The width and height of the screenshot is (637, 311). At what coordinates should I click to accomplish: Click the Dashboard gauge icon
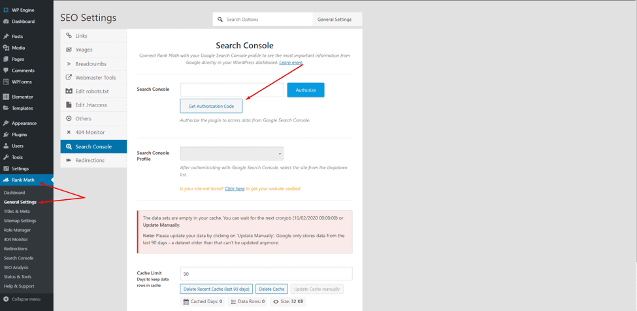pos(6,21)
